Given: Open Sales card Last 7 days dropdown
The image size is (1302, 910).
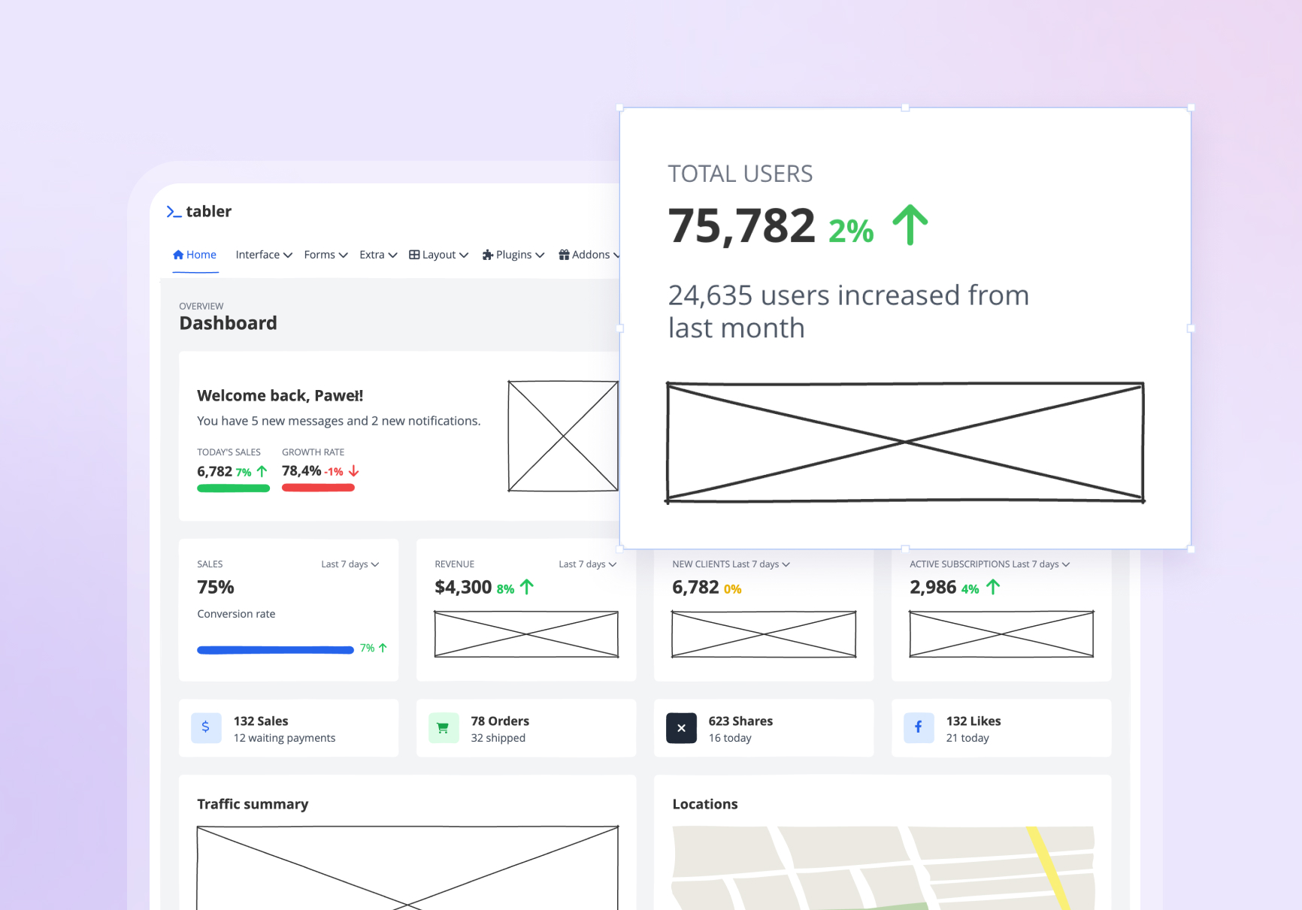Looking at the screenshot, I should (x=350, y=564).
